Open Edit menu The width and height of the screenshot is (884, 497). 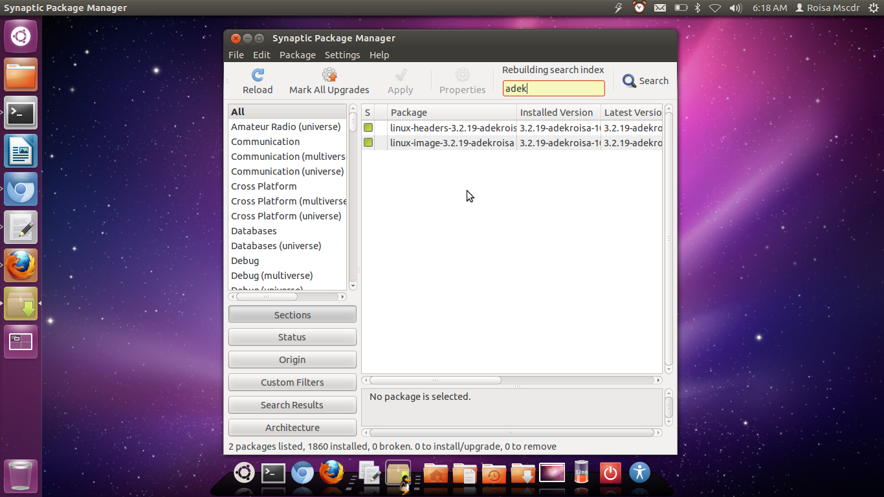[x=261, y=55]
